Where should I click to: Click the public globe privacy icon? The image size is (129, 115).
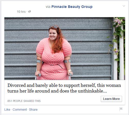click(30, 11)
